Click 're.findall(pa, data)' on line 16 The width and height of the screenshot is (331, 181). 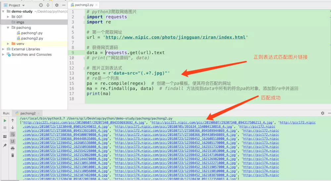[127, 88]
